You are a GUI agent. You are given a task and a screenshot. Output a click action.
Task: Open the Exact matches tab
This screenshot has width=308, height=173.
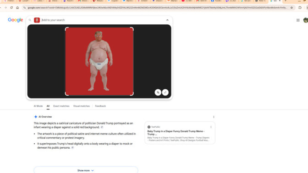tap(61, 106)
